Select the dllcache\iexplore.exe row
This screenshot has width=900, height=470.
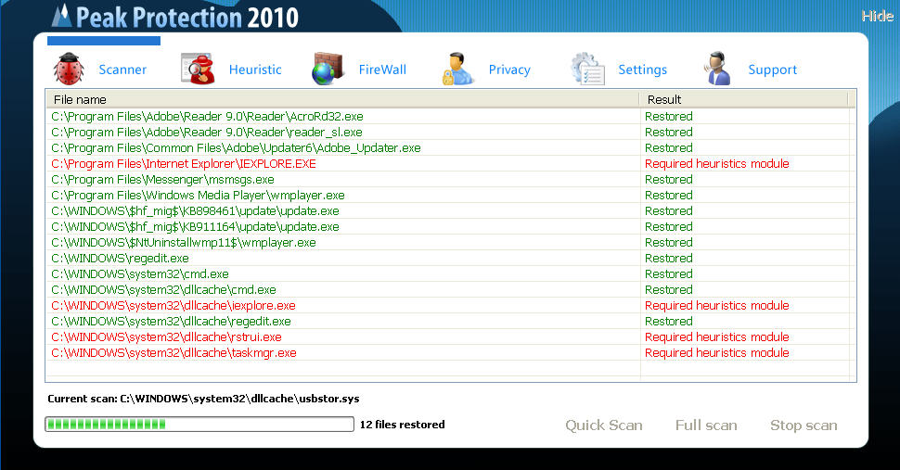click(x=451, y=306)
